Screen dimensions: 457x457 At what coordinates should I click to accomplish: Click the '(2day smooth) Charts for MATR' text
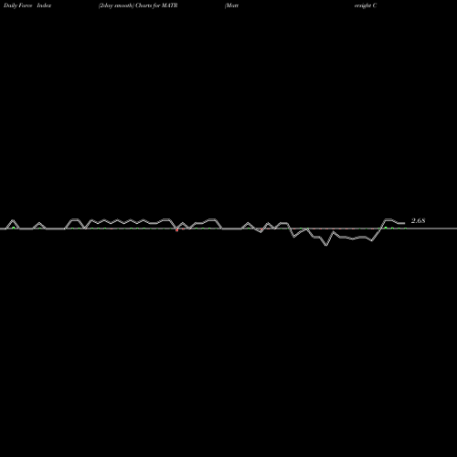[138, 5]
